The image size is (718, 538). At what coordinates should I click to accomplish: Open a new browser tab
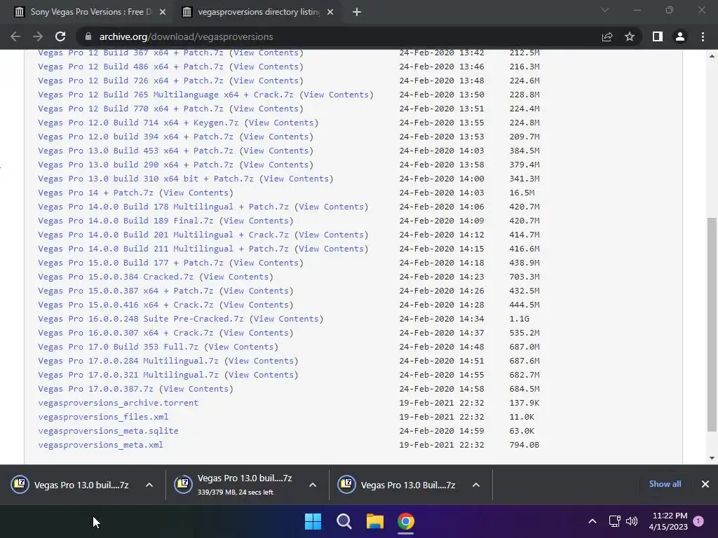pos(357,12)
